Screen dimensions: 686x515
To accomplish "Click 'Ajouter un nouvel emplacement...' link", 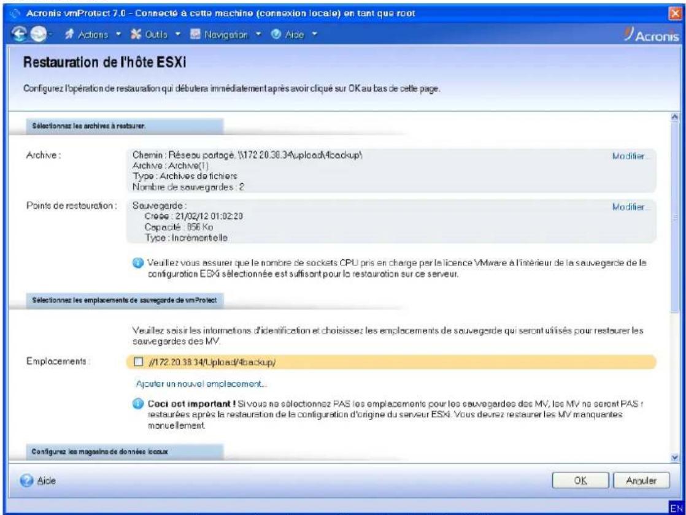I will (201, 384).
